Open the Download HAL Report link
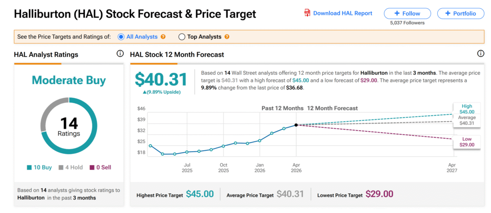 pyautogui.click(x=342, y=13)
